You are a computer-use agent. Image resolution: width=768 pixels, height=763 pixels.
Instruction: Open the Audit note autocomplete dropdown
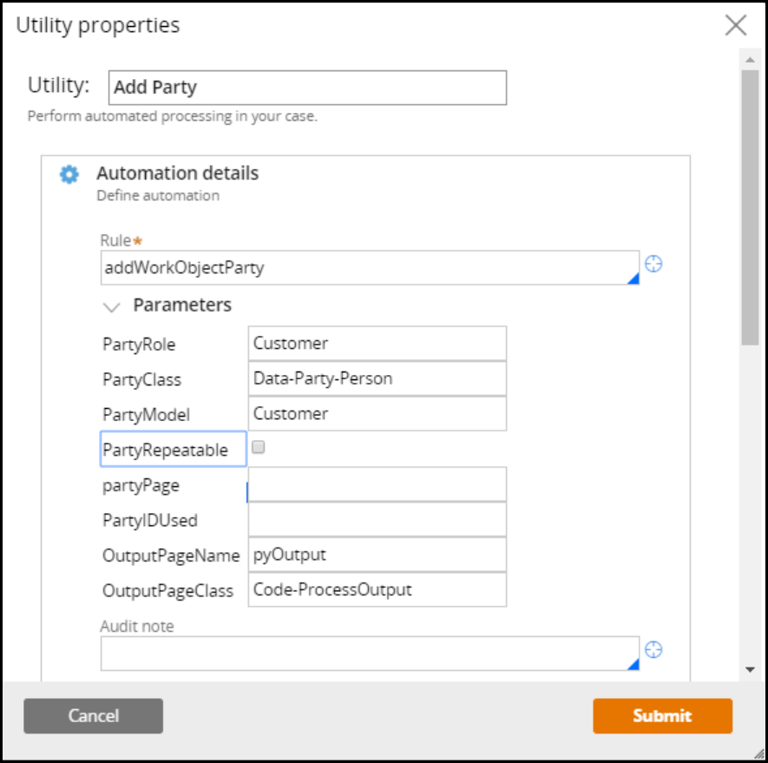coord(633,664)
